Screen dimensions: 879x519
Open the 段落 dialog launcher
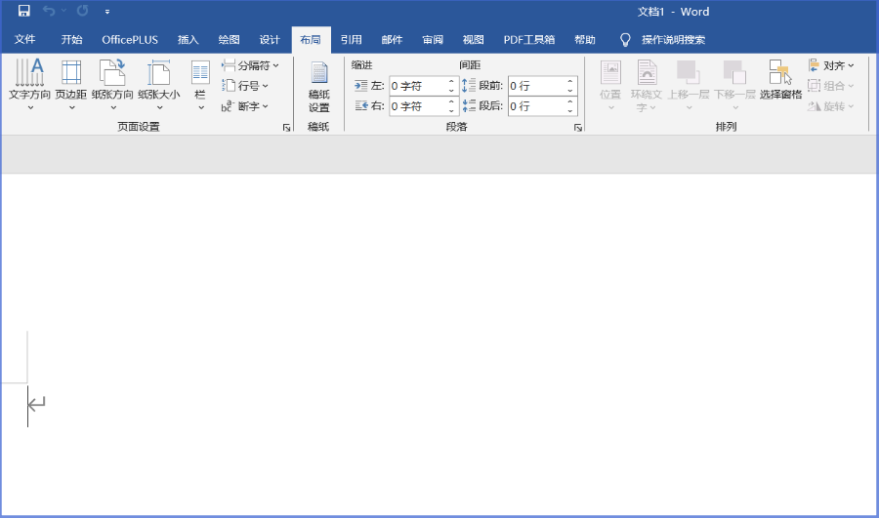(577, 128)
